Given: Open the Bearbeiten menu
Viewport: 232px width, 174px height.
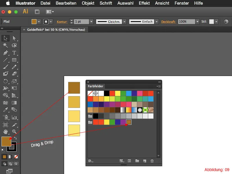Looking at the screenshot, I should click(66, 3).
